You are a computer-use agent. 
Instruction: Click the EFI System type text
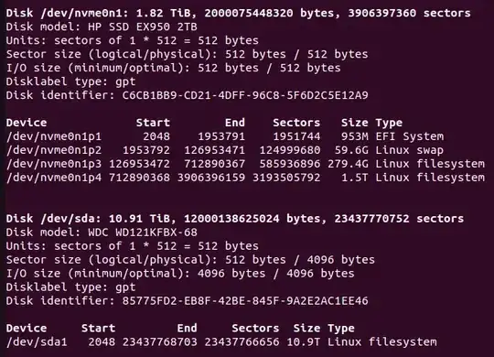tap(410, 136)
